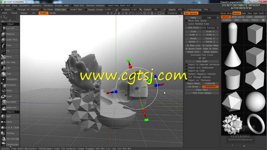Expand the right panel tabs menu arrow
Image resolution: width=267 pixels, height=150 pixels.
265,13
